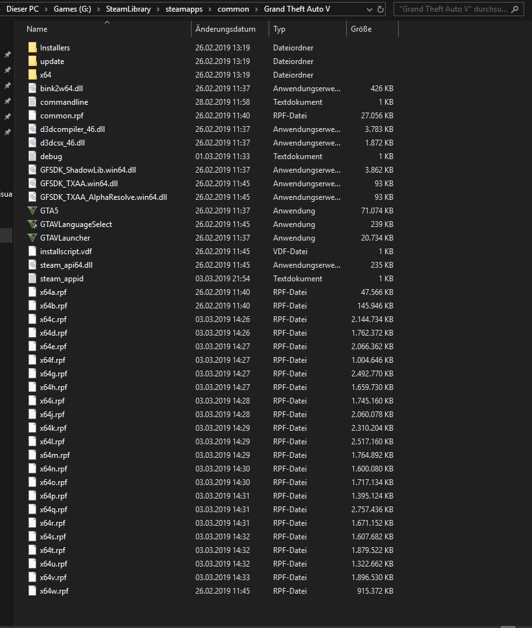Screen dimensions: 532x628
Task: Select the common.rpf file icon
Action: coord(33,115)
